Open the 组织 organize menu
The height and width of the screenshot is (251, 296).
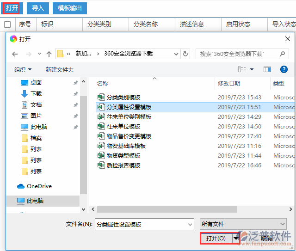23,70
